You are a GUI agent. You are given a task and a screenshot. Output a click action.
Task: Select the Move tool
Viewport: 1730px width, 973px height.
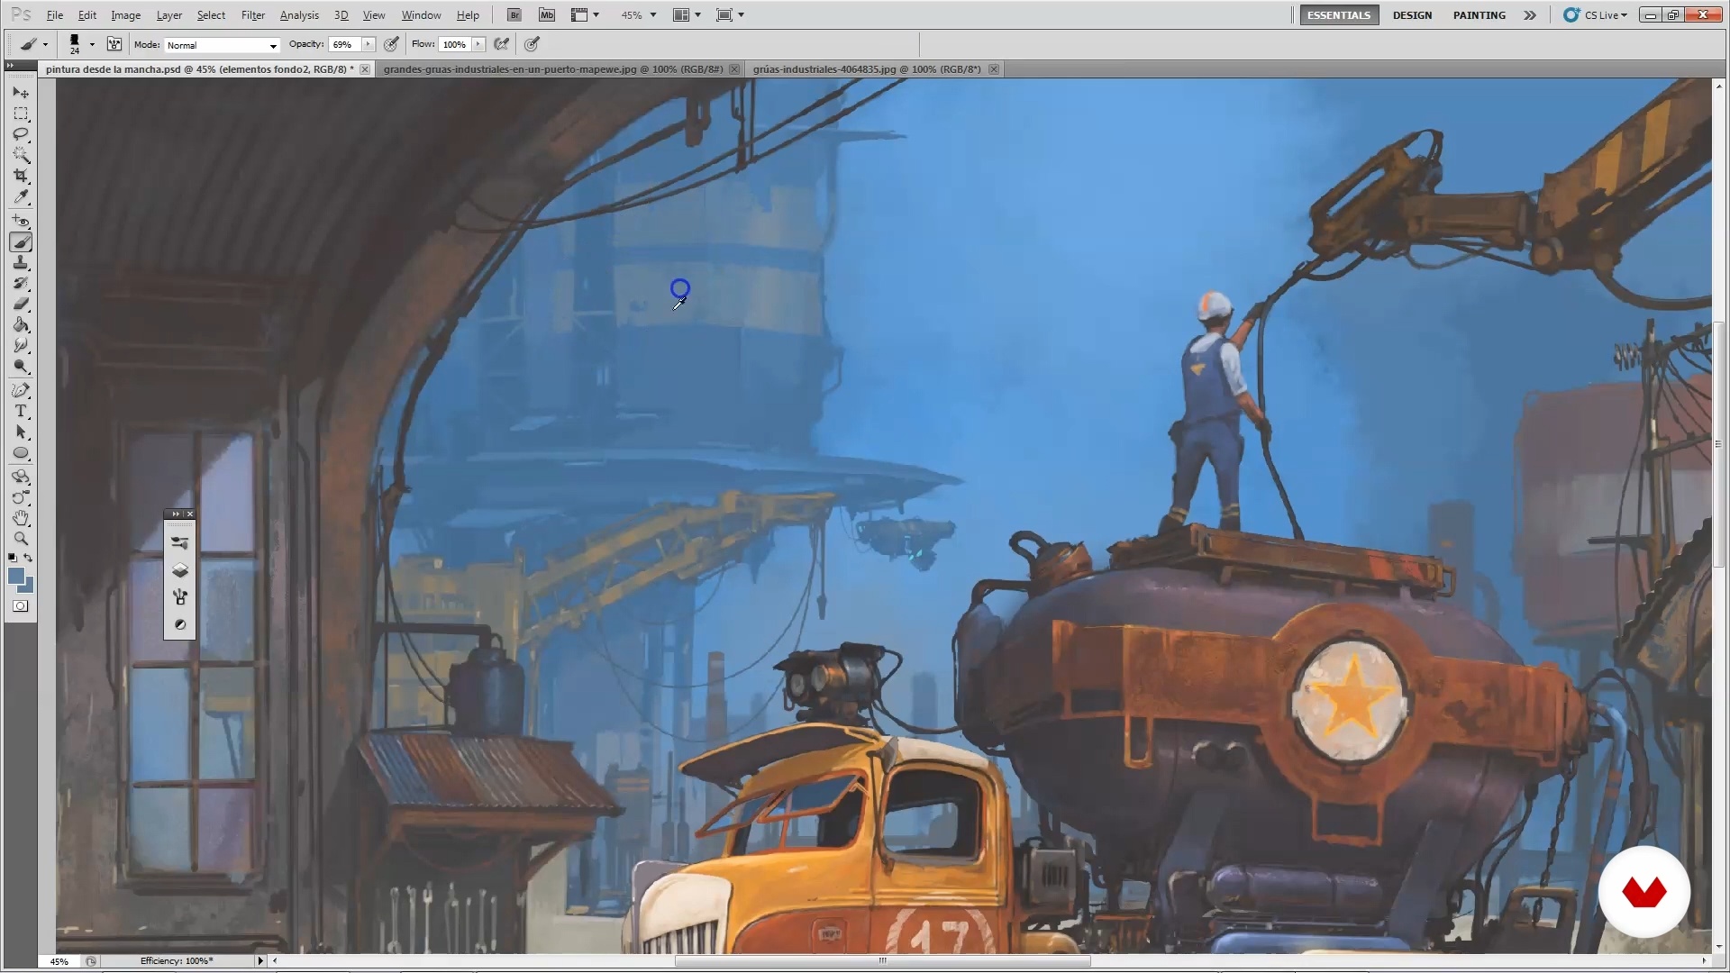tap(21, 93)
